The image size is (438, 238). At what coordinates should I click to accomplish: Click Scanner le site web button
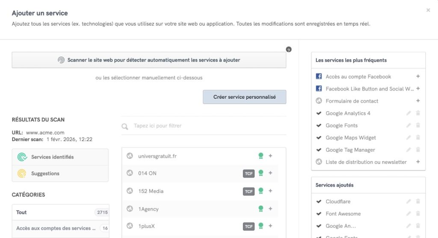click(149, 60)
